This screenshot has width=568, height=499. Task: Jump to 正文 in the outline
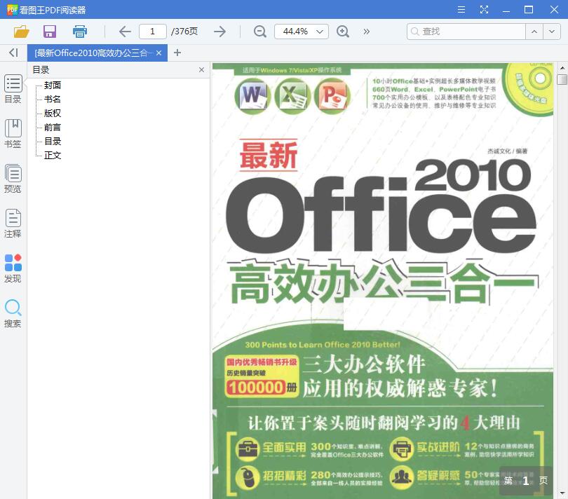point(53,156)
